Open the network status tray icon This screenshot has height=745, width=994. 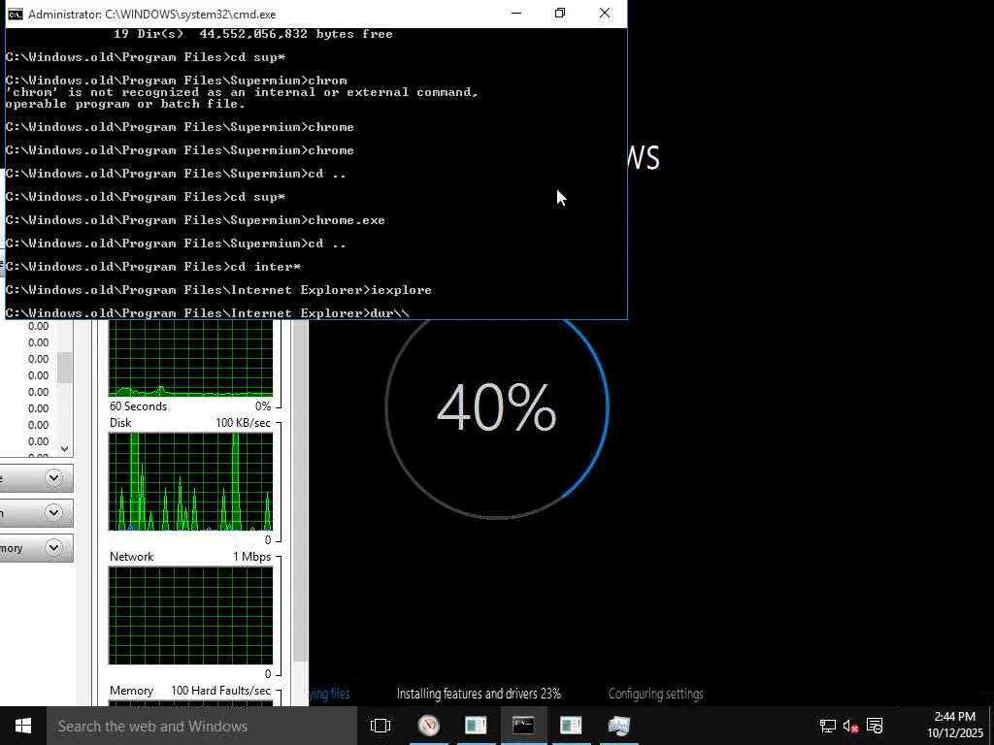[827, 726]
